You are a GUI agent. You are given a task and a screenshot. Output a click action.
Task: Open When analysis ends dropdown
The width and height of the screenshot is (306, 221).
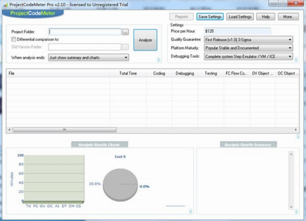click(x=89, y=57)
